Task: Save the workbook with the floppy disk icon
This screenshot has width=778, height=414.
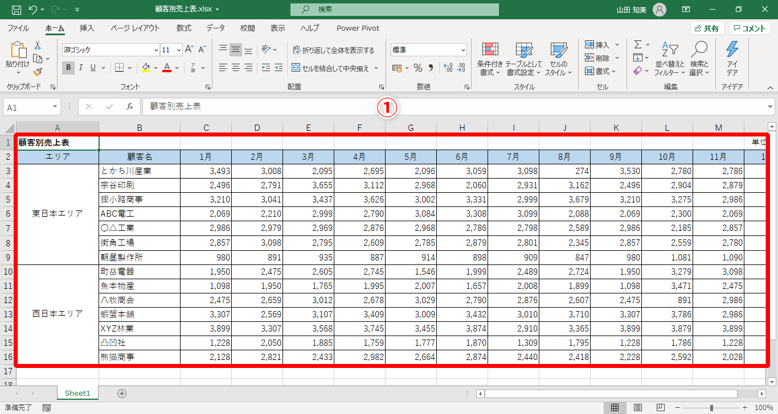Action: click(17, 10)
